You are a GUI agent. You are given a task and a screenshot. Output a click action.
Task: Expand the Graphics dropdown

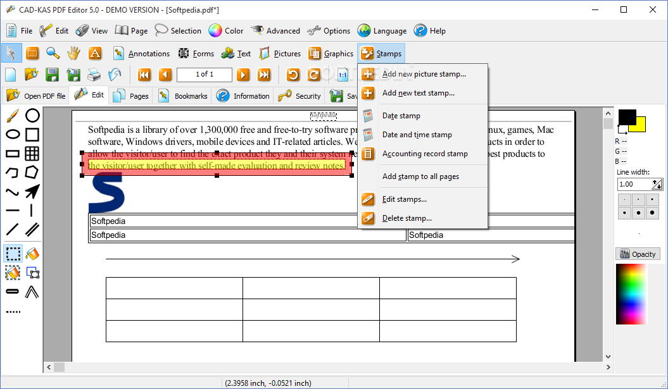coord(331,54)
